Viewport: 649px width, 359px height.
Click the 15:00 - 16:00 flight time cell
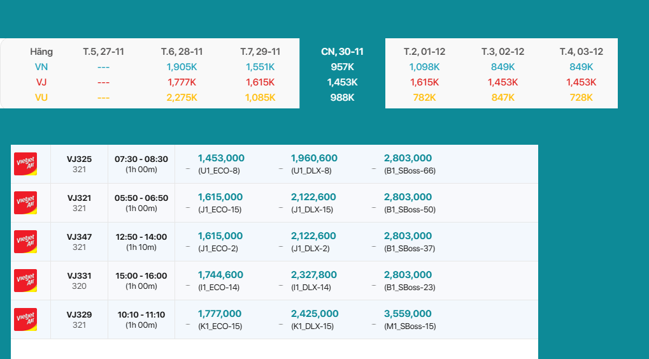141,281
